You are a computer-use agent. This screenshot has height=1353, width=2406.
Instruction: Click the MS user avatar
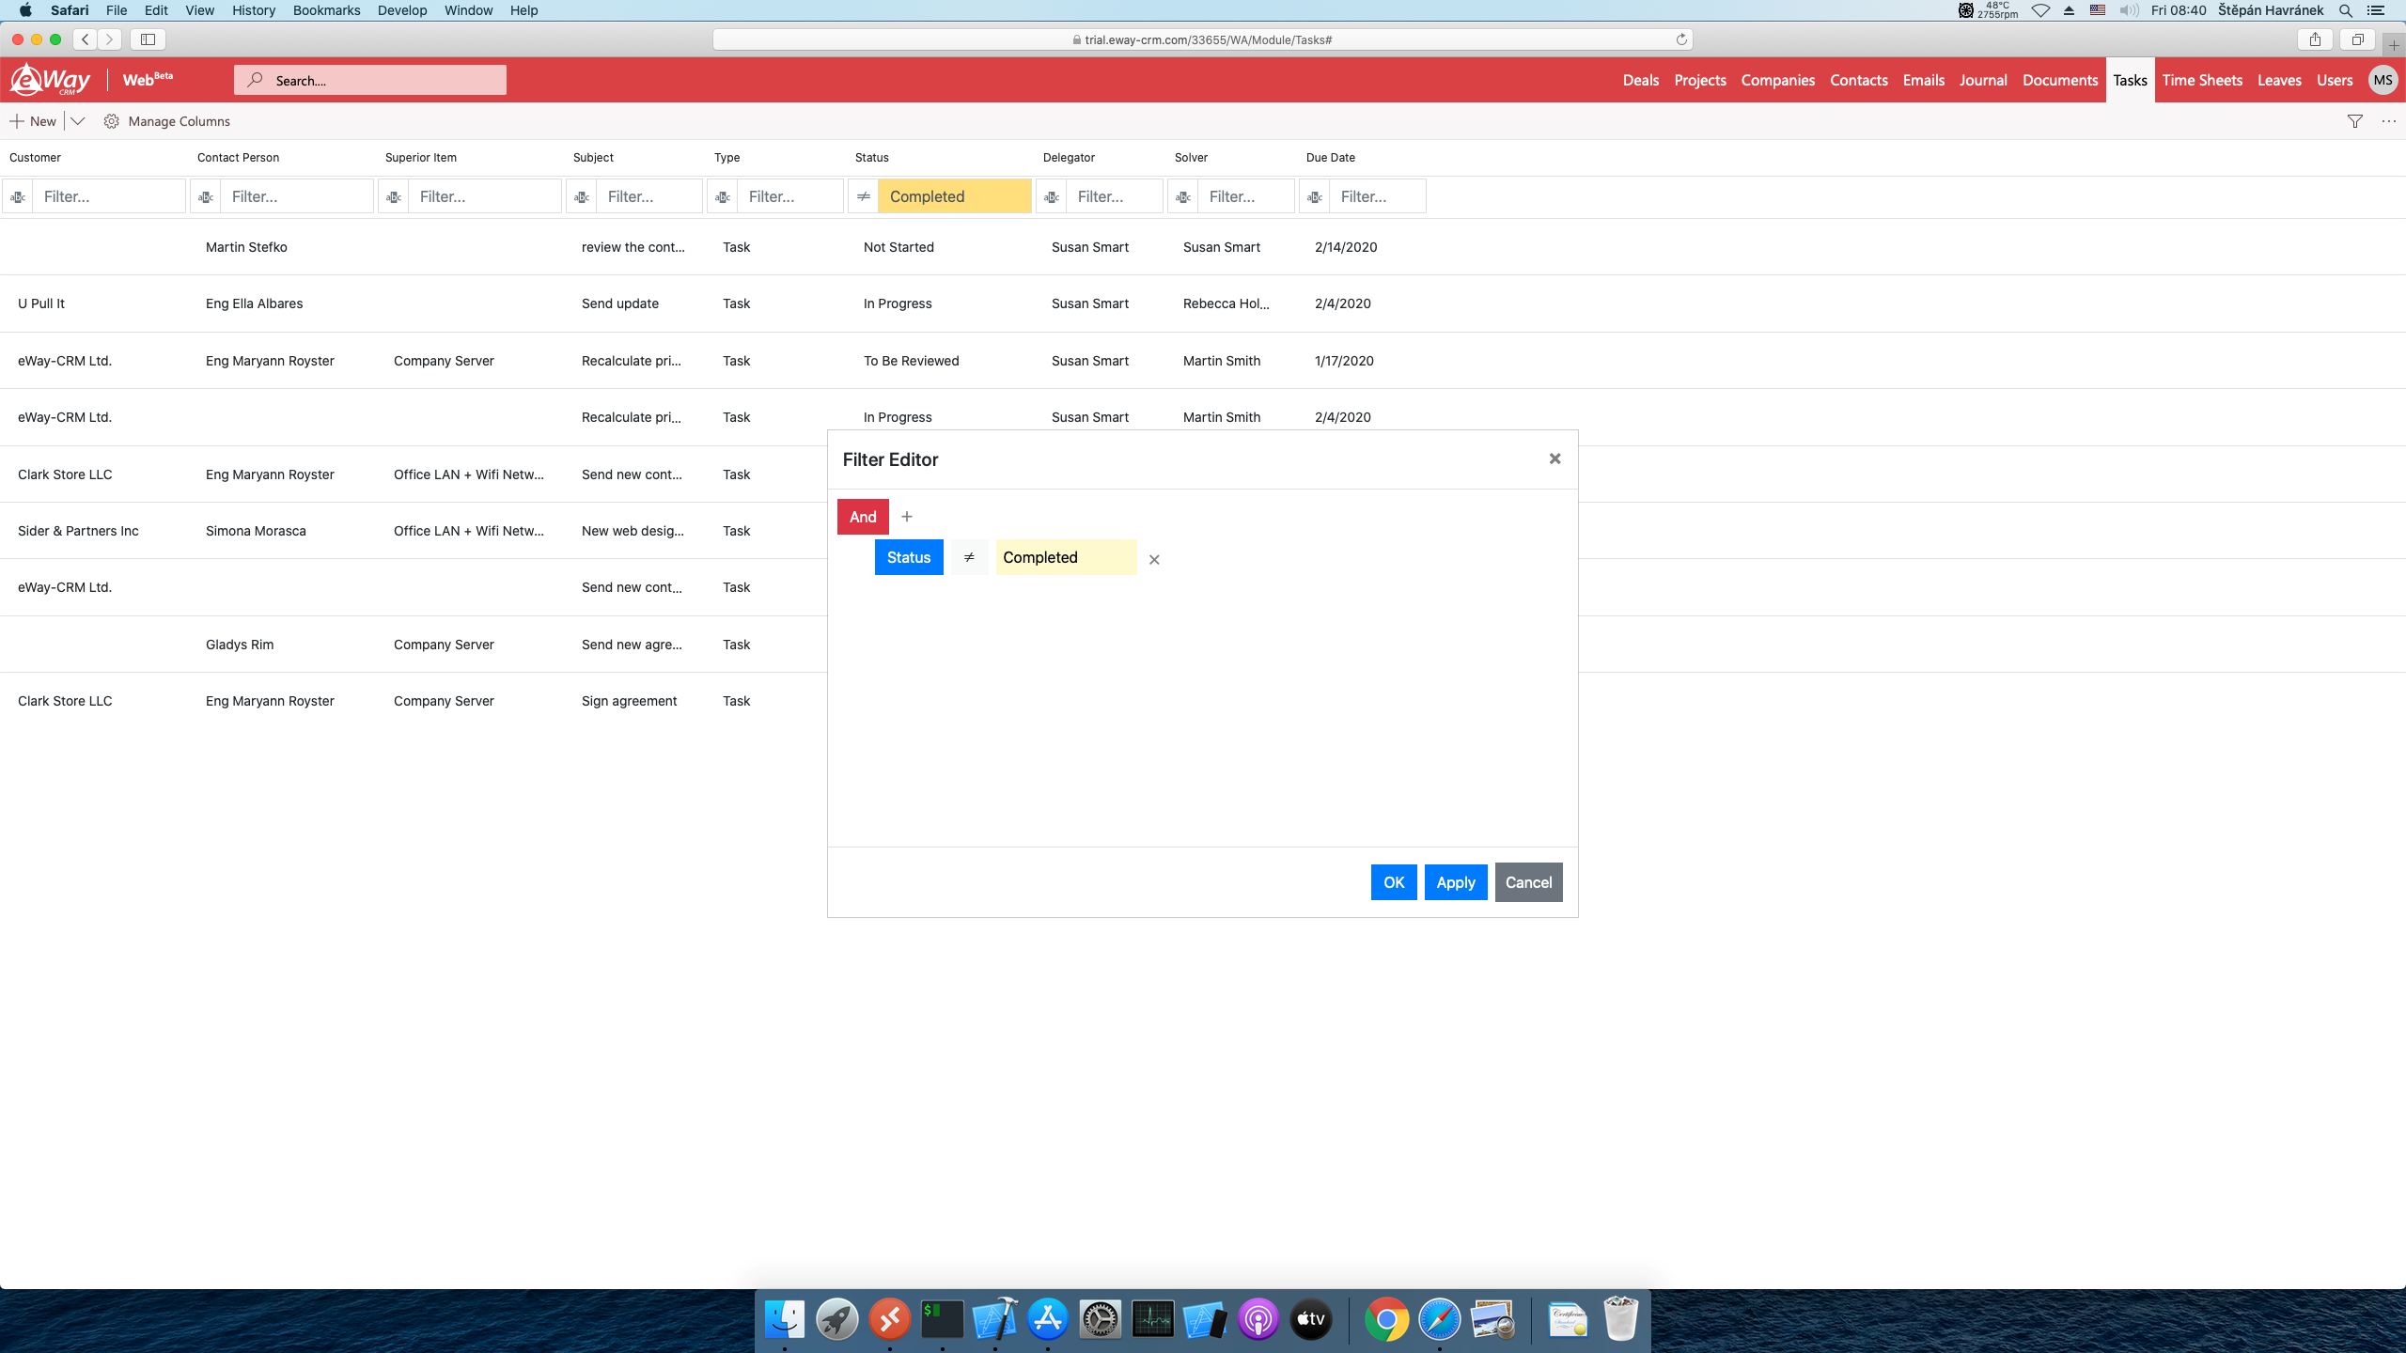[x=2382, y=80]
